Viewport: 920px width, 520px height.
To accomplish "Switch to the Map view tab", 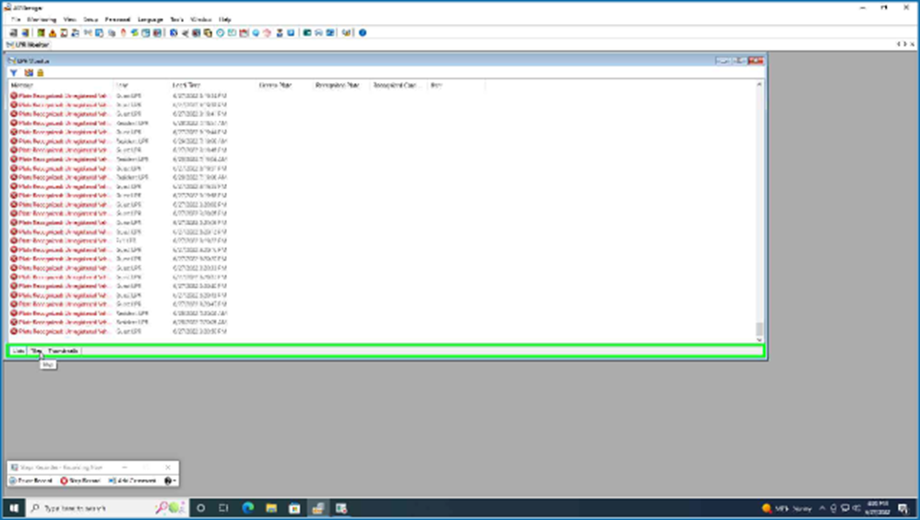I will pos(36,351).
